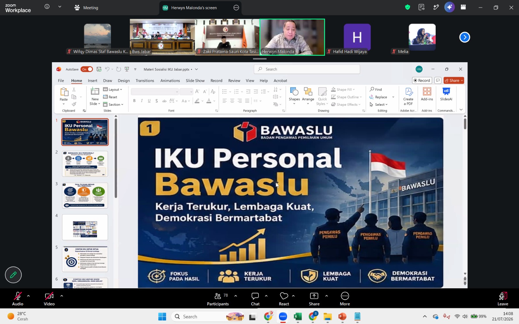Open Select dropdown in Editing

pos(379,104)
